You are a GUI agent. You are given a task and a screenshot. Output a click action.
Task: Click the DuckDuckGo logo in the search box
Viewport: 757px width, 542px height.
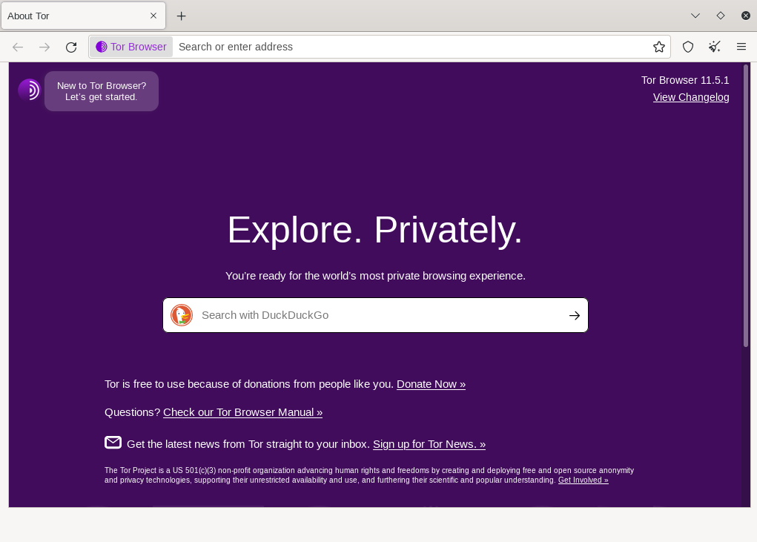tap(181, 315)
